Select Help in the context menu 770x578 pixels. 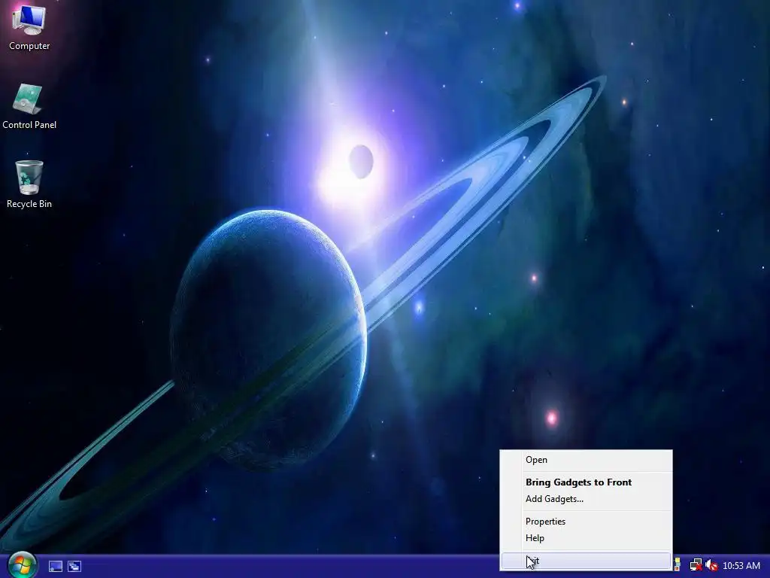pyautogui.click(x=586, y=538)
